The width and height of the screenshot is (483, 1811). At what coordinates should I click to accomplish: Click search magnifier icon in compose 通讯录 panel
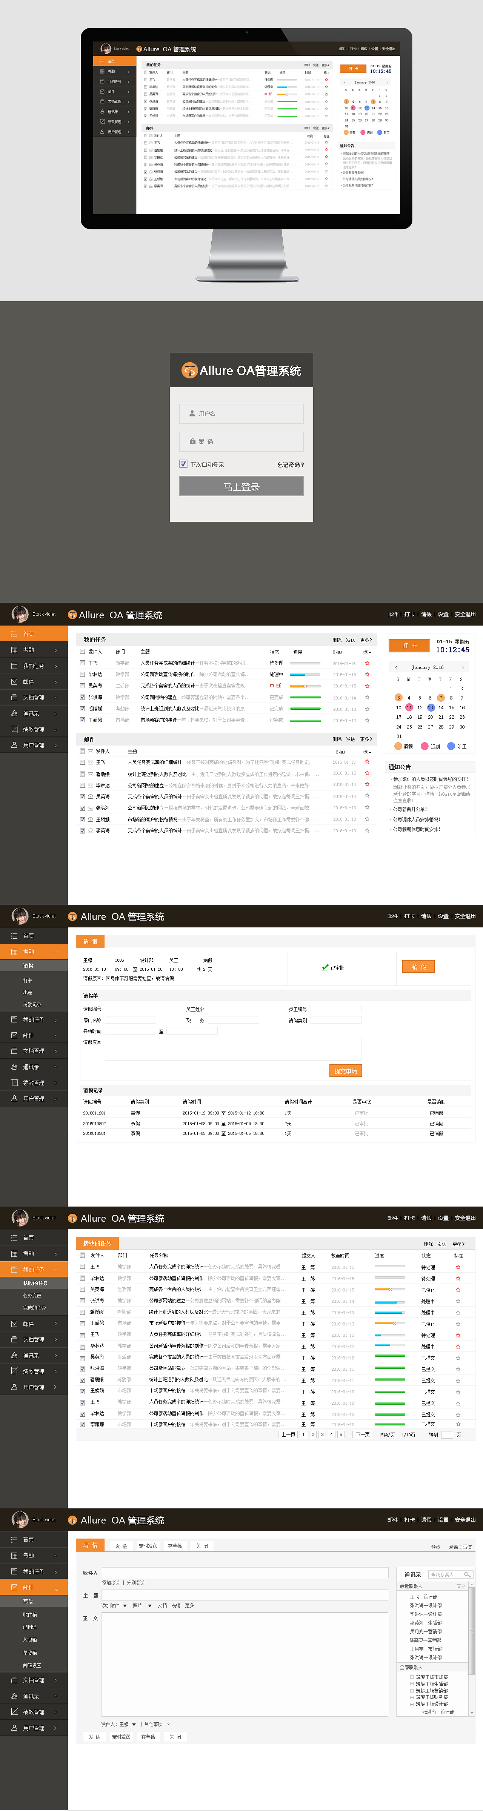(467, 1574)
